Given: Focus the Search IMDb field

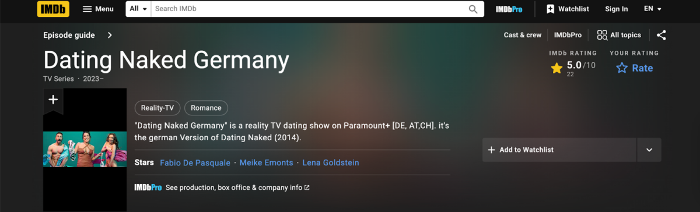Looking at the screenshot, I should tap(309, 9).
